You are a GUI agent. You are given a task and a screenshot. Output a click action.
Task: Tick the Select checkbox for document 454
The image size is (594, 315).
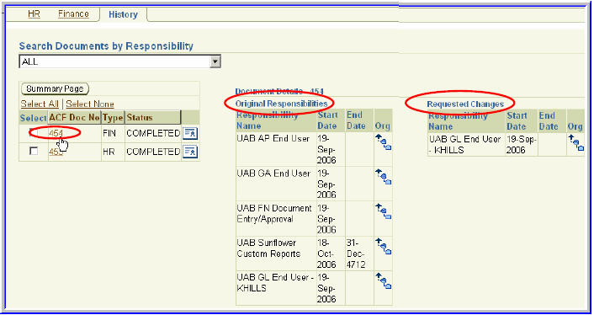[x=34, y=133]
